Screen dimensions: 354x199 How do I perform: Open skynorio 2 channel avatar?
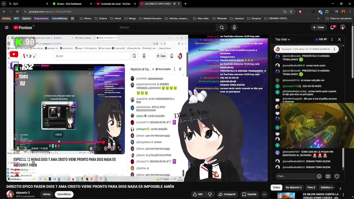click(x=10, y=194)
